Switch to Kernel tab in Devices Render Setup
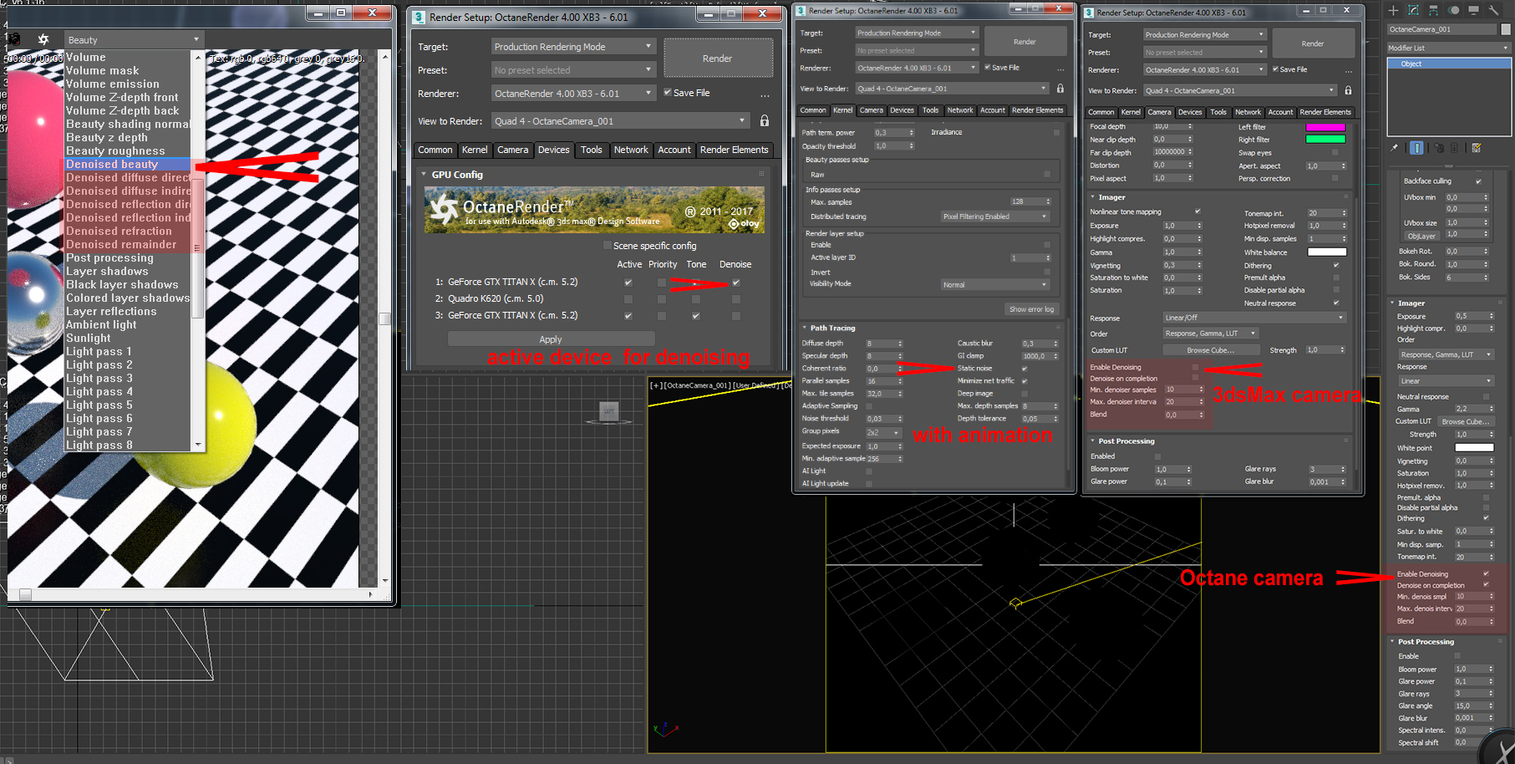This screenshot has height=764, width=1515. coord(475,150)
